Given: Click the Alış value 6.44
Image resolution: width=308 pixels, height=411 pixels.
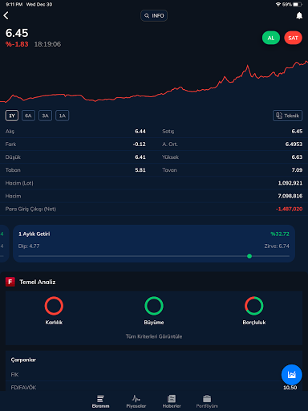Looking at the screenshot, I should click(140, 132).
